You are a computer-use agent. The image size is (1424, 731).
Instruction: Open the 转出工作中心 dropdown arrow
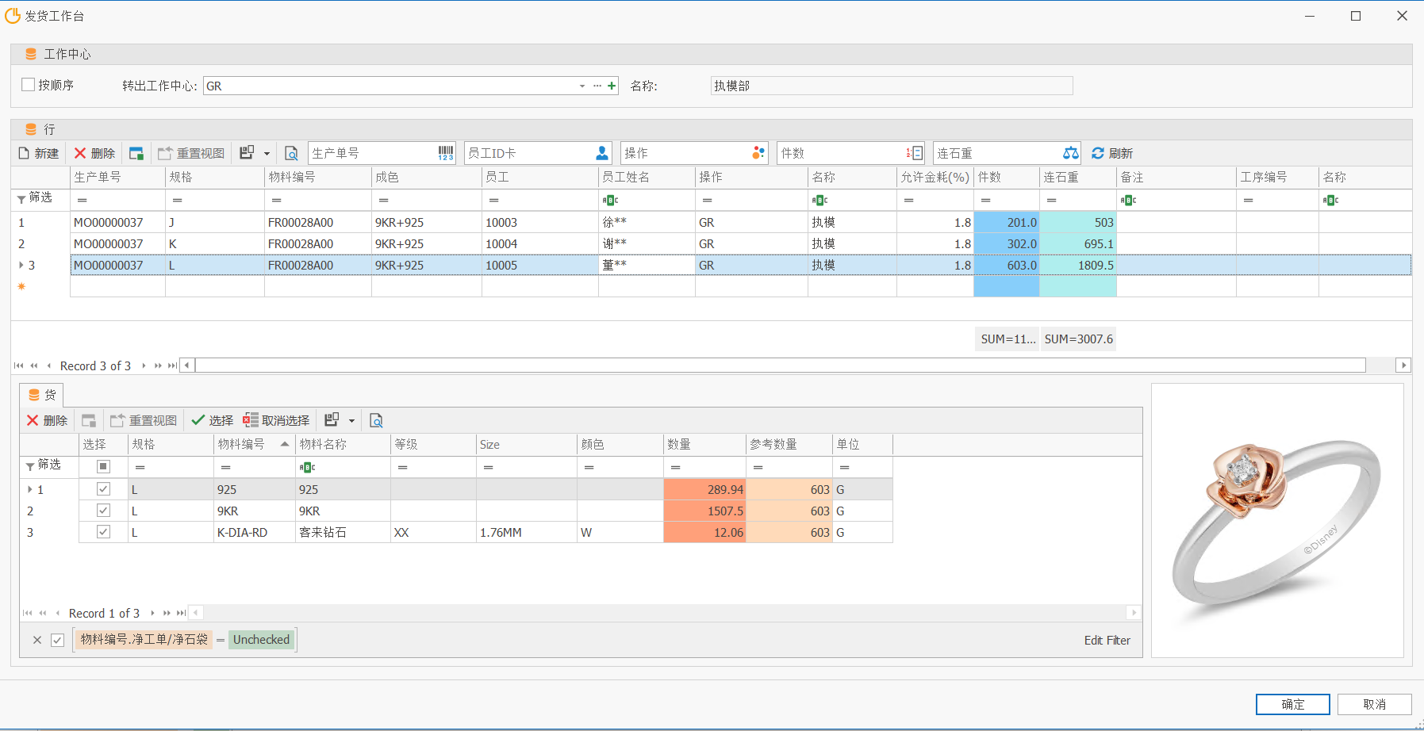point(582,86)
